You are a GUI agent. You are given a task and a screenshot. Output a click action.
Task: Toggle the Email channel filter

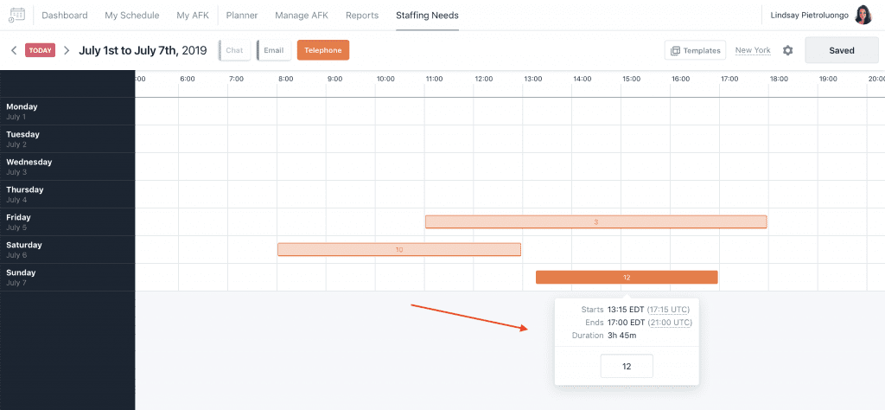pyautogui.click(x=273, y=50)
